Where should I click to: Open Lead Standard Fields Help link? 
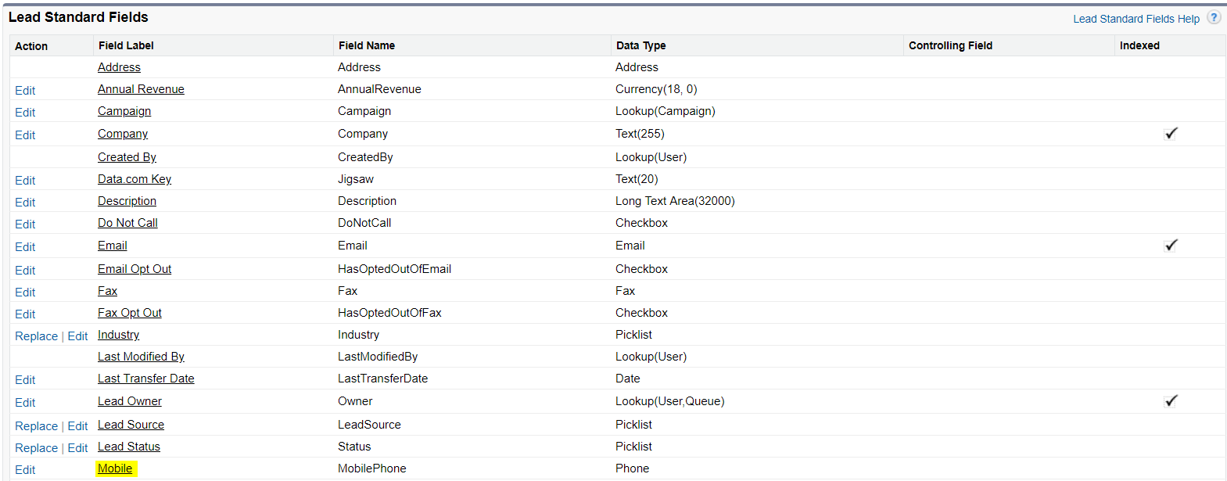tap(1136, 19)
